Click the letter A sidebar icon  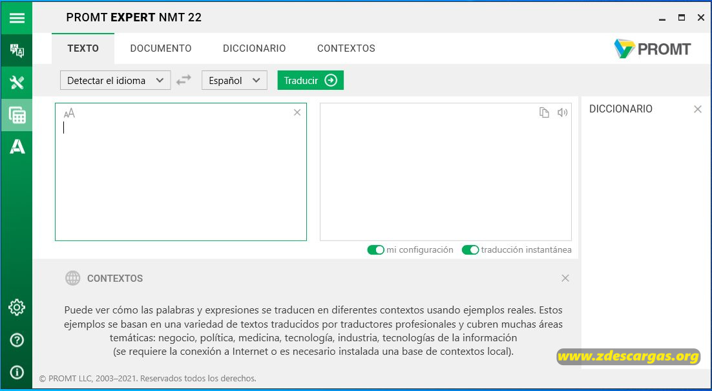(x=17, y=147)
